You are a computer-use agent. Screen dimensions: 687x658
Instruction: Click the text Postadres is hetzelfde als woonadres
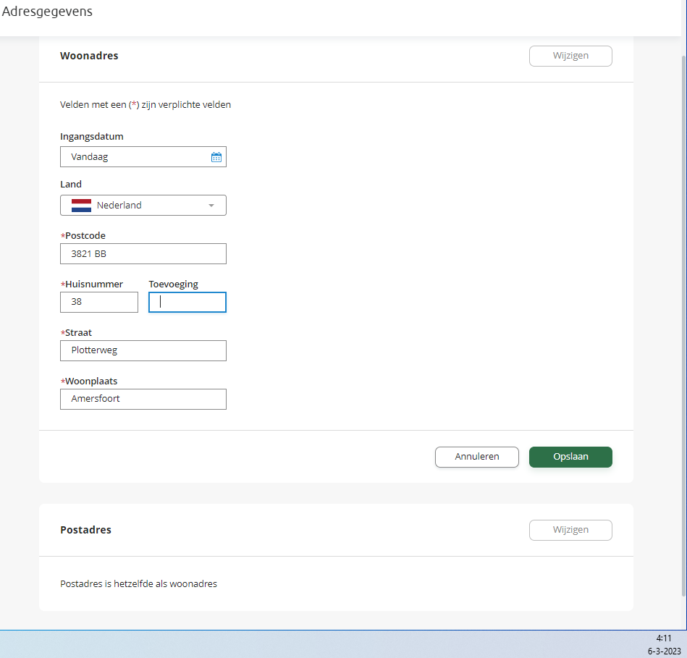(138, 583)
